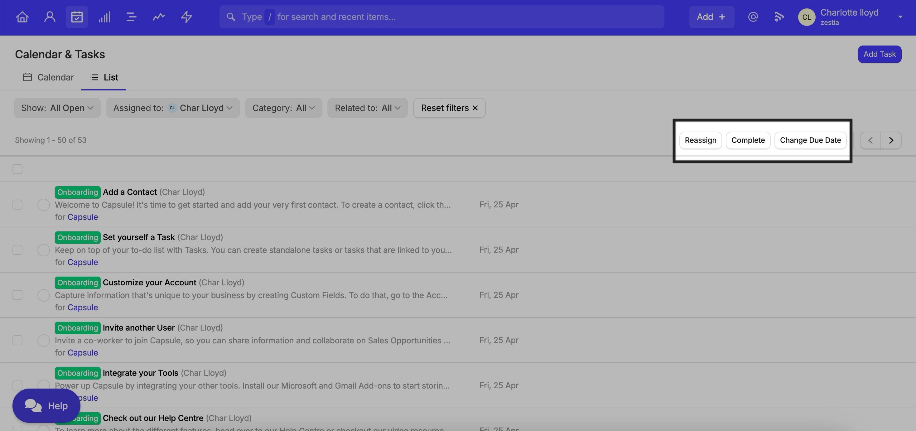Open the Contacts person icon

pyautogui.click(x=50, y=17)
